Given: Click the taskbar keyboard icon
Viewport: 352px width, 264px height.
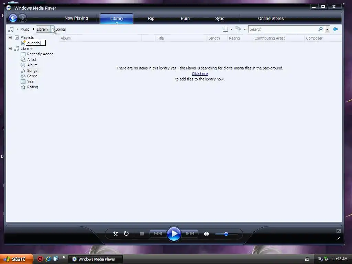Looking at the screenshot, I should pyautogui.click(x=307, y=259).
